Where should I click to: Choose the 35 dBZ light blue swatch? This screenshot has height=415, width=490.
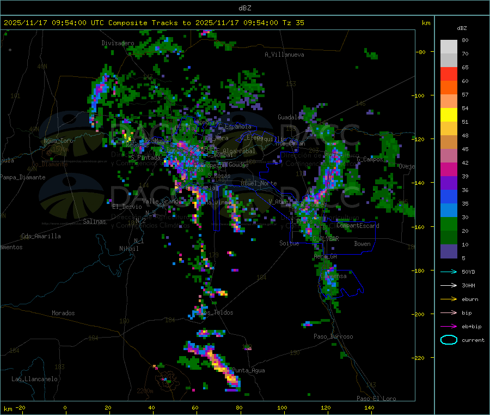point(449,210)
